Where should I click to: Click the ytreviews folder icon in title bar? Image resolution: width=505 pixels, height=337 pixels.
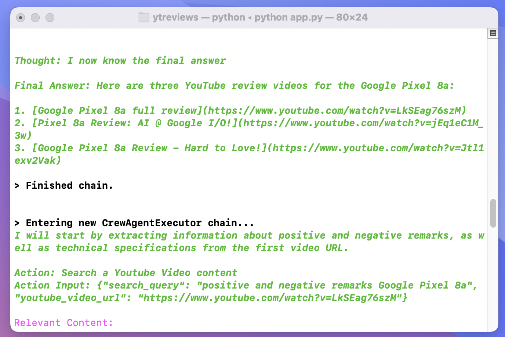143,17
